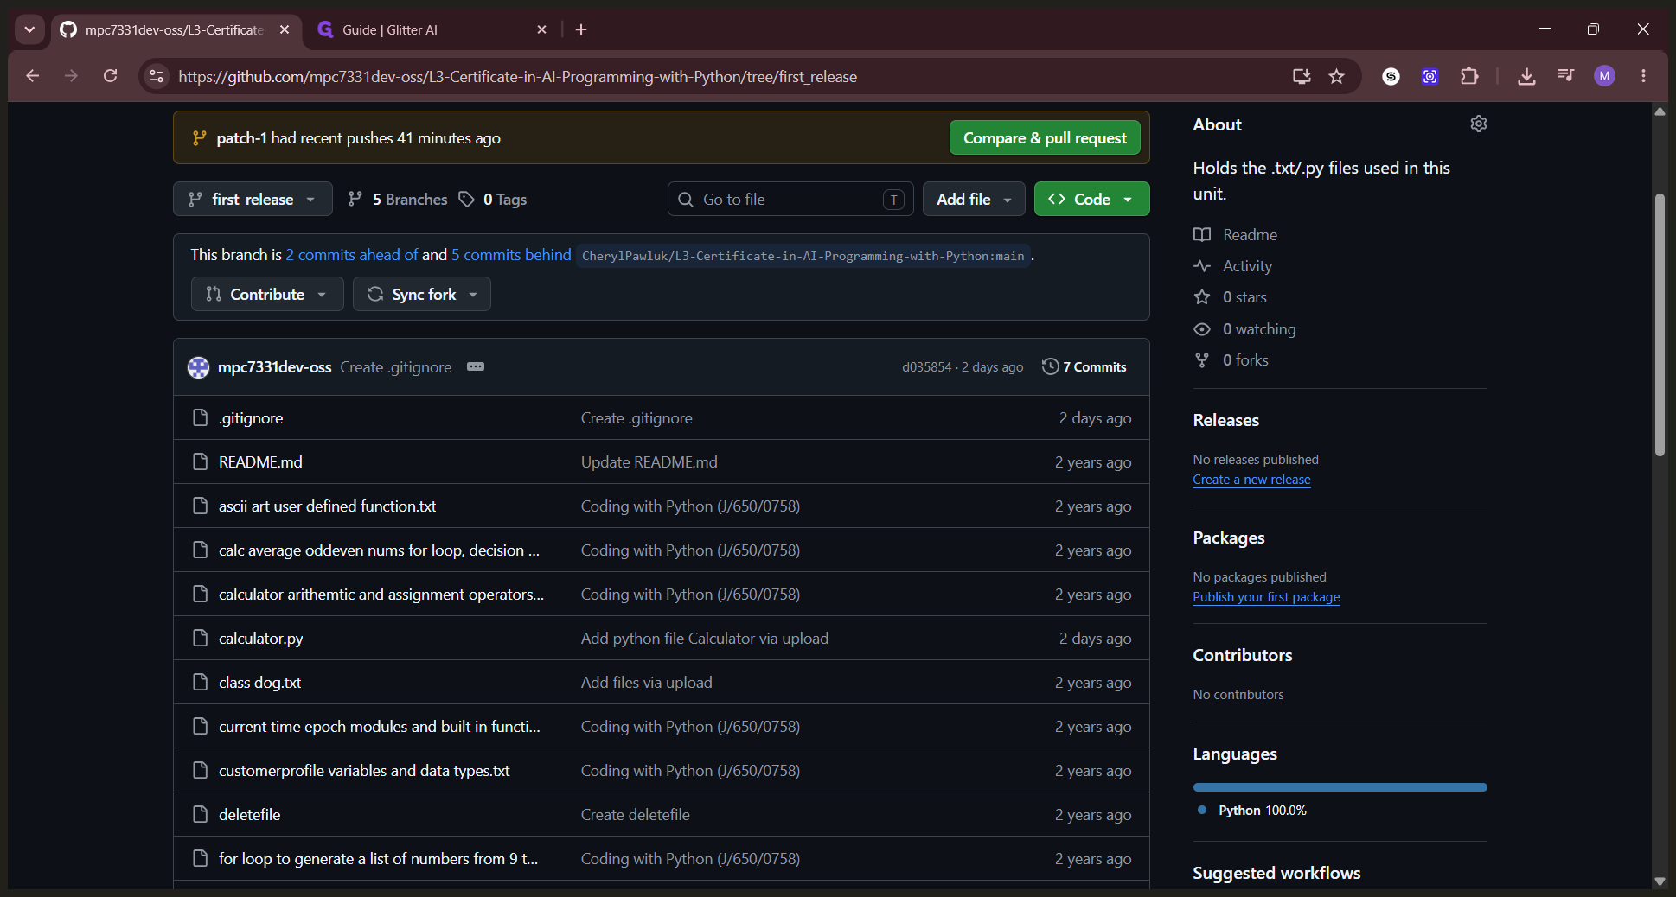Open deletefile file entry

(x=249, y=814)
